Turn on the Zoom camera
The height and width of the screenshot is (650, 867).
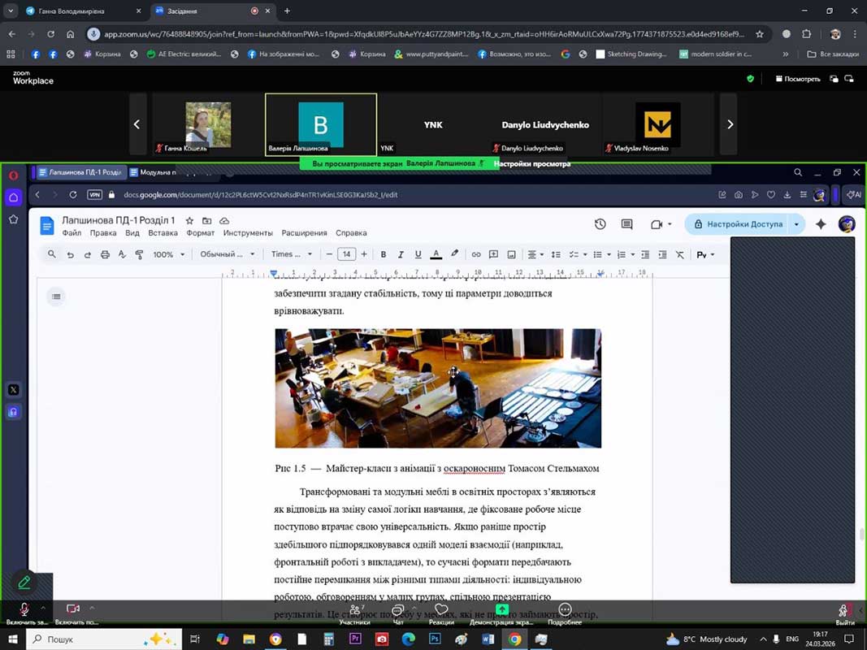73,609
